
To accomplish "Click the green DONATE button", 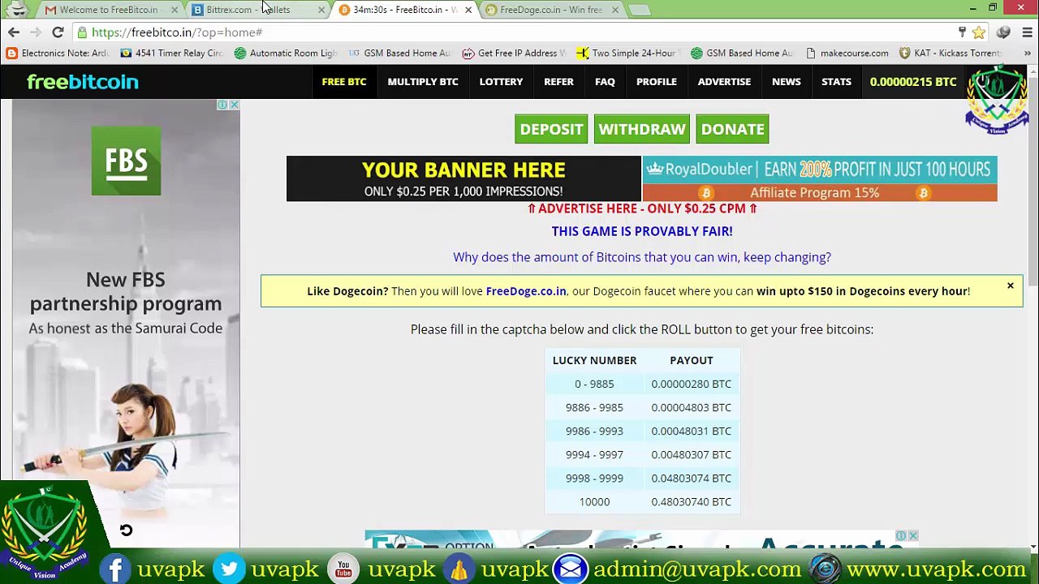I will coord(733,129).
